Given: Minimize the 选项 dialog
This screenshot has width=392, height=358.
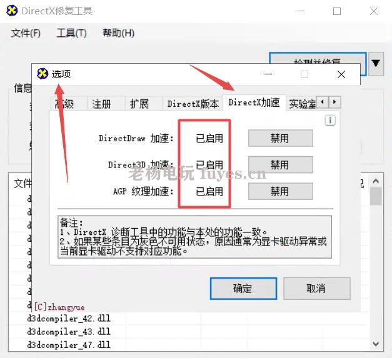Looking at the screenshot, I should pyautogui.click(x=268, y=74).
